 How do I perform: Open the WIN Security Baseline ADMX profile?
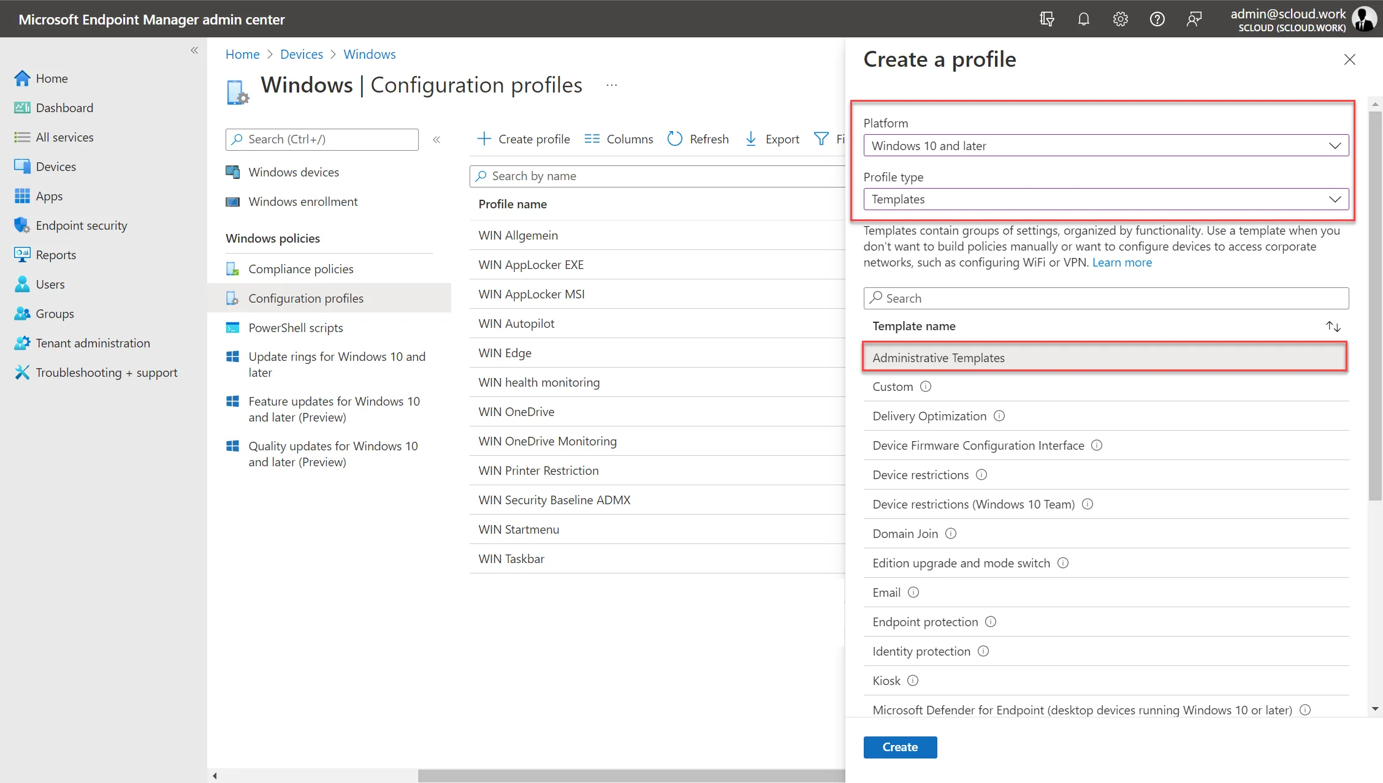pos(554,500)
